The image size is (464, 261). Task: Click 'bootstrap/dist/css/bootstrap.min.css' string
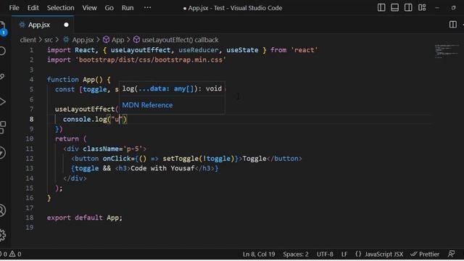(151, 59)
